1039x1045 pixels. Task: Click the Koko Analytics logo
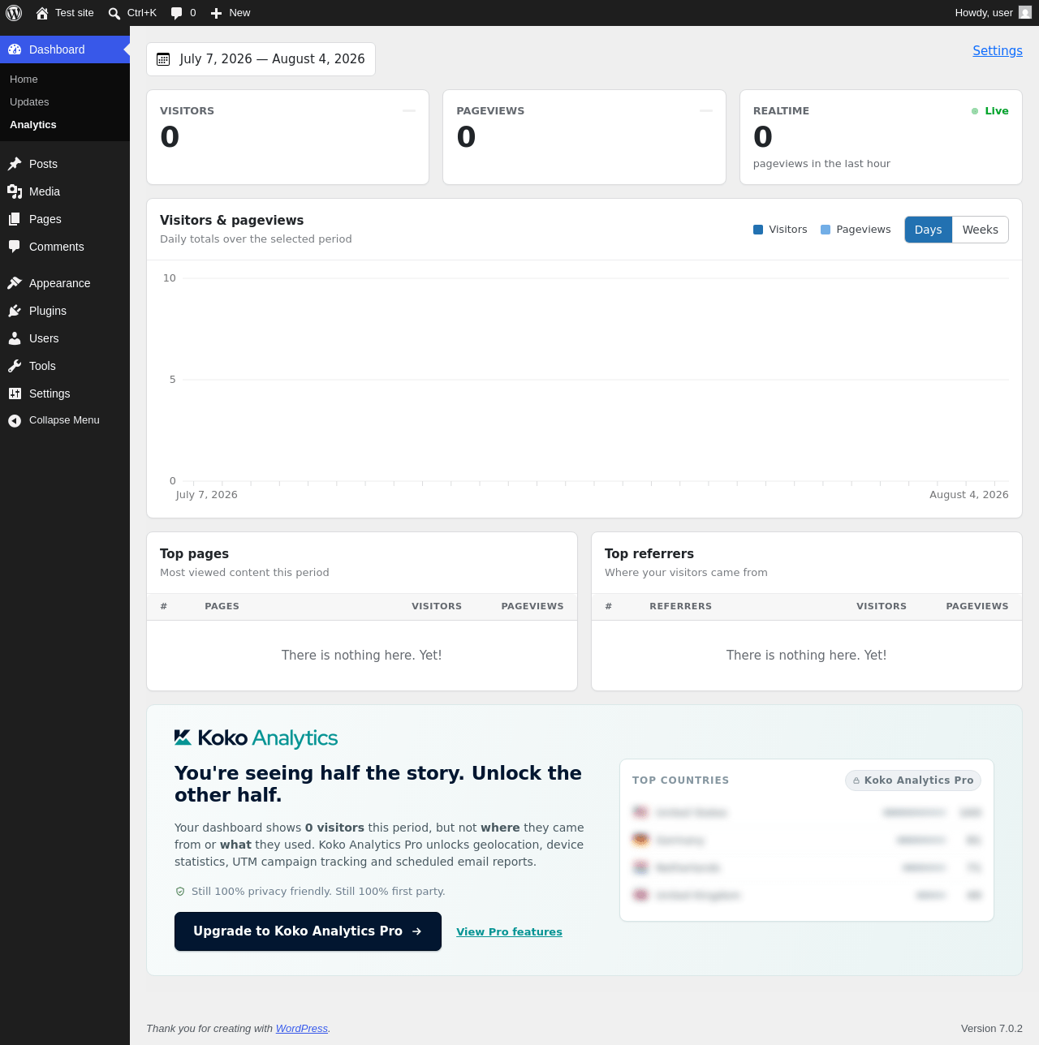(256, 738)
